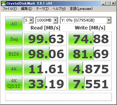The height and width of the screenshot is (105, 117).
Task: Start the 4K QD32 benchmark test
Action: coord(14,83)
